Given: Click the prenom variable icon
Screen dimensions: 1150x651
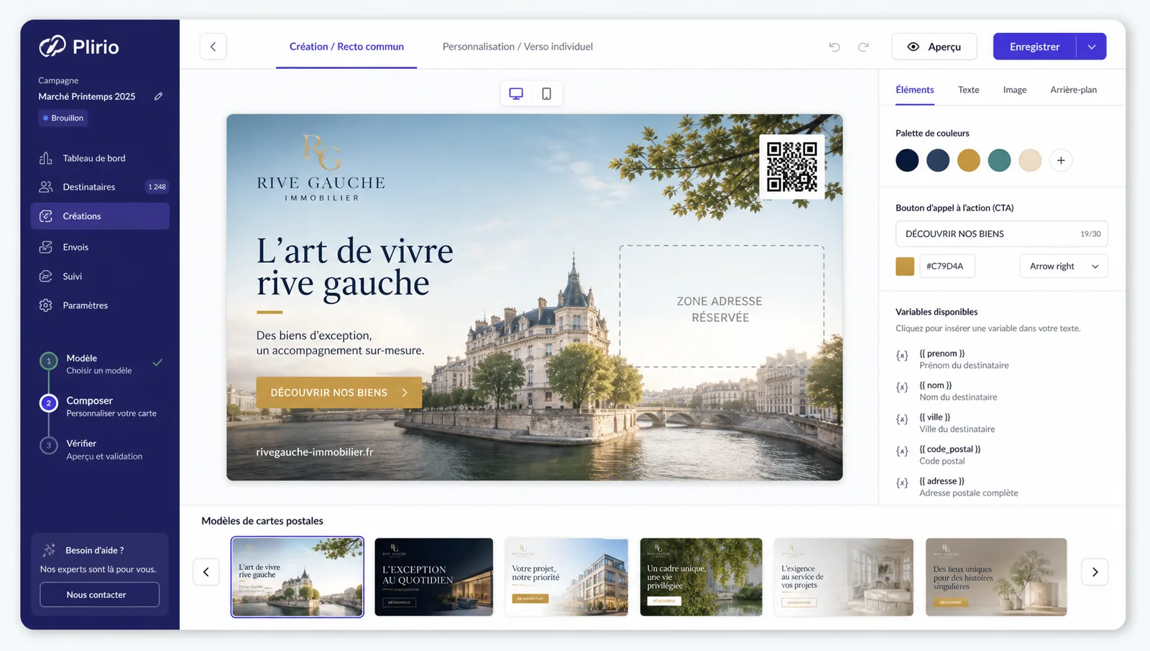Looking at the screenshot, I should coord(902,356).
